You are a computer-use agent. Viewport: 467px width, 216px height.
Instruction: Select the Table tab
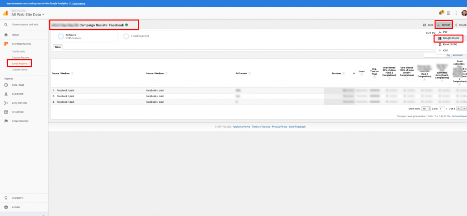pyautogui.click(x=57, y=47)
